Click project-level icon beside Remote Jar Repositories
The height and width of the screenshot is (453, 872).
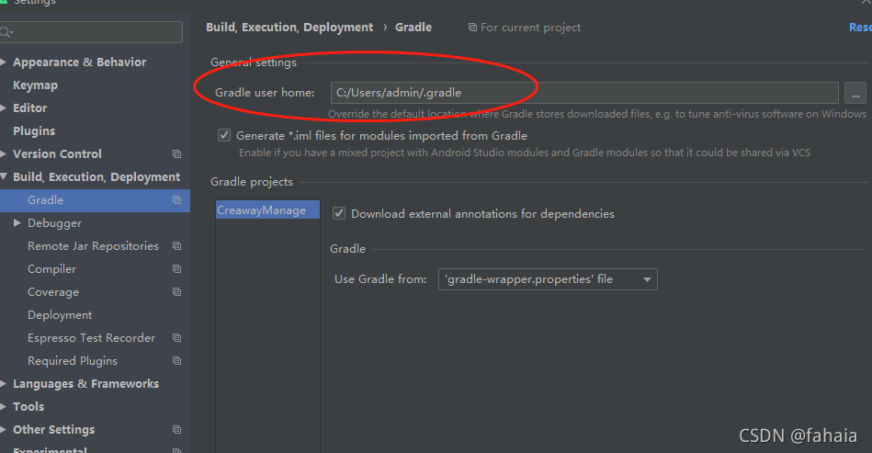tap(176, 245)
